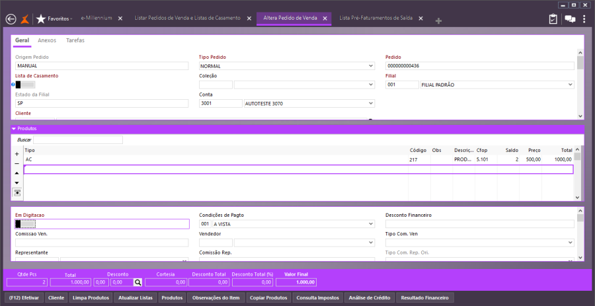Close the Altera Pedido de Venda tab
This screenshot has width=595, height=306.
click(325, 19)
